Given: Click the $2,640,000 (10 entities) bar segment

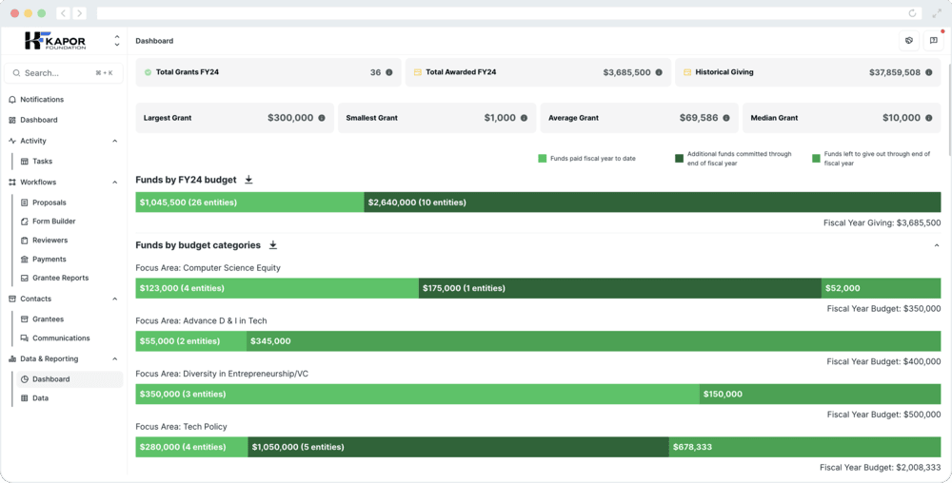Looking at the screenshot, I should point(653,203).
